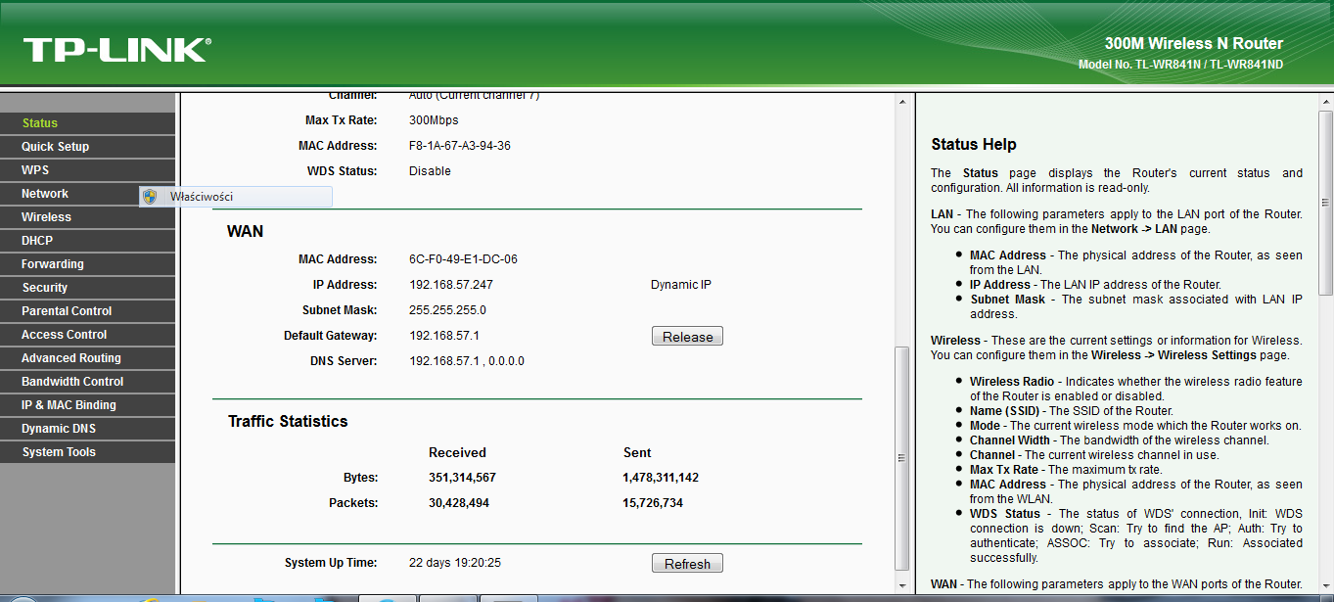Click the scroll up arrow of status pane
The width and height of the screenshot is (1334, 602).
902,102
